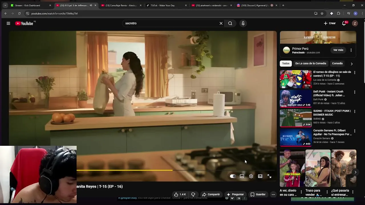Screen dimensions: 365x205
Task: Click the Preguntar button
Action: point(235,194)
